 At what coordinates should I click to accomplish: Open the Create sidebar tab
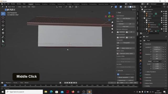[138, 28]
